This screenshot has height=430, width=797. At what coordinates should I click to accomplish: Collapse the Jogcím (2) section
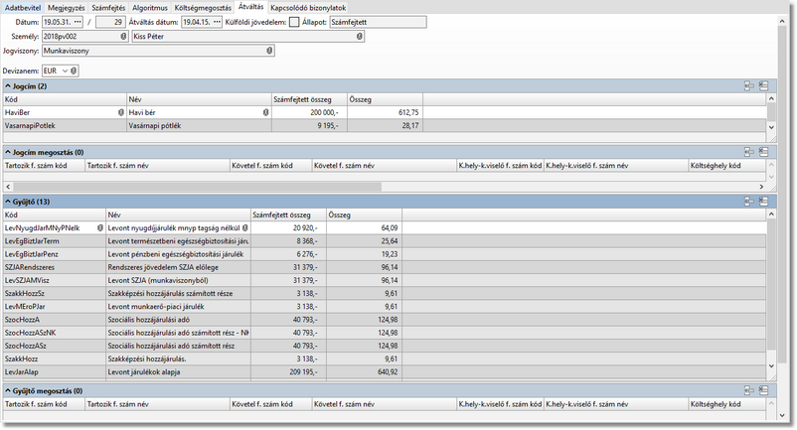coord(8,87)
